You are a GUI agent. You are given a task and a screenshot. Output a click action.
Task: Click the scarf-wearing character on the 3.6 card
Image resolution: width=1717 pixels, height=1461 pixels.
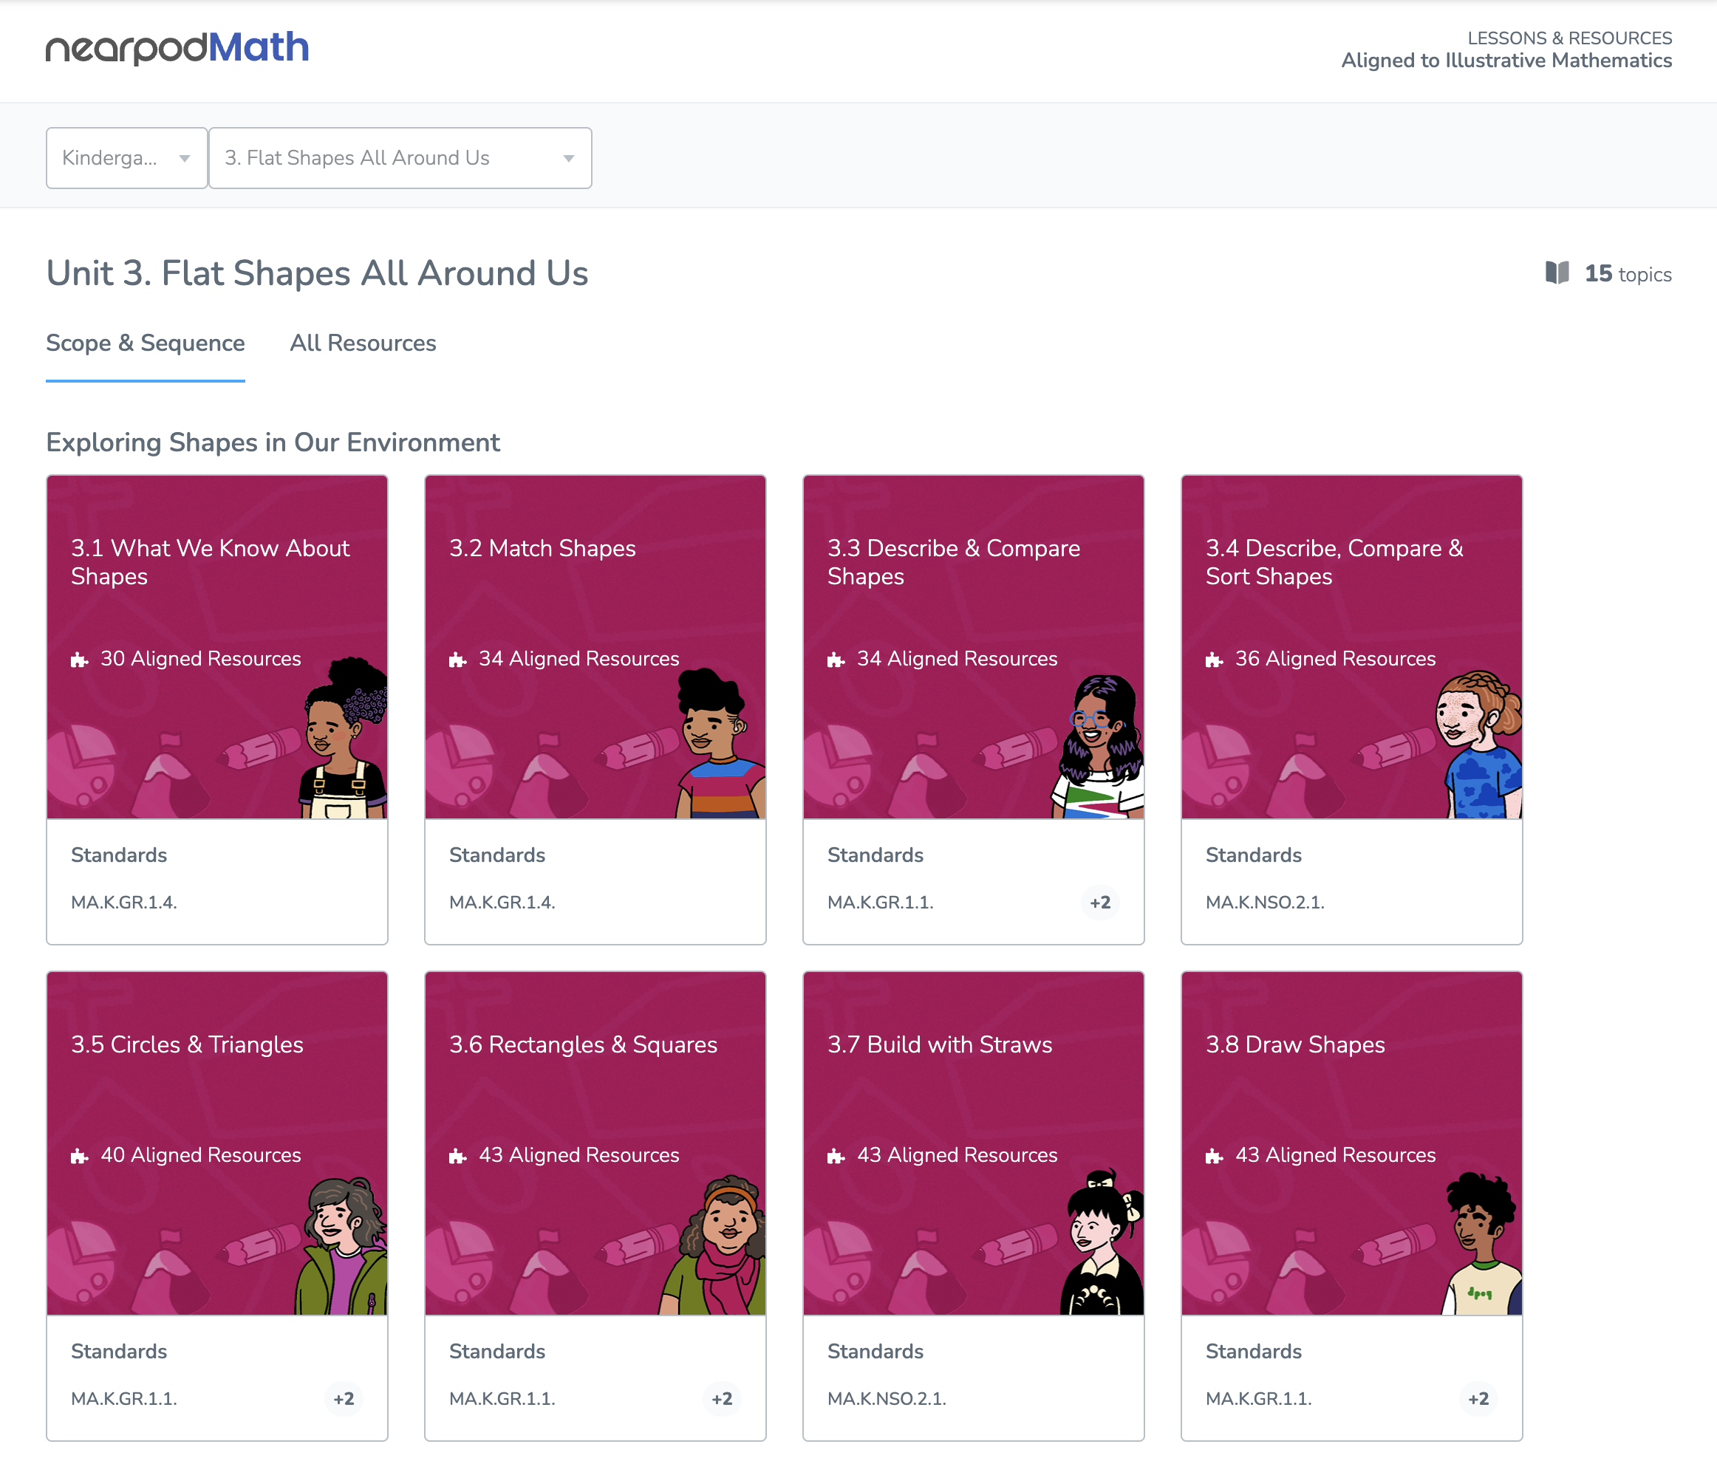pos(712,1244)
